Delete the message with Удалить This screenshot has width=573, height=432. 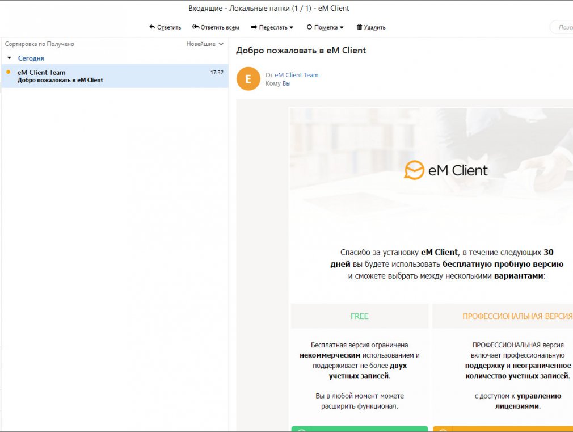[371, 27]
